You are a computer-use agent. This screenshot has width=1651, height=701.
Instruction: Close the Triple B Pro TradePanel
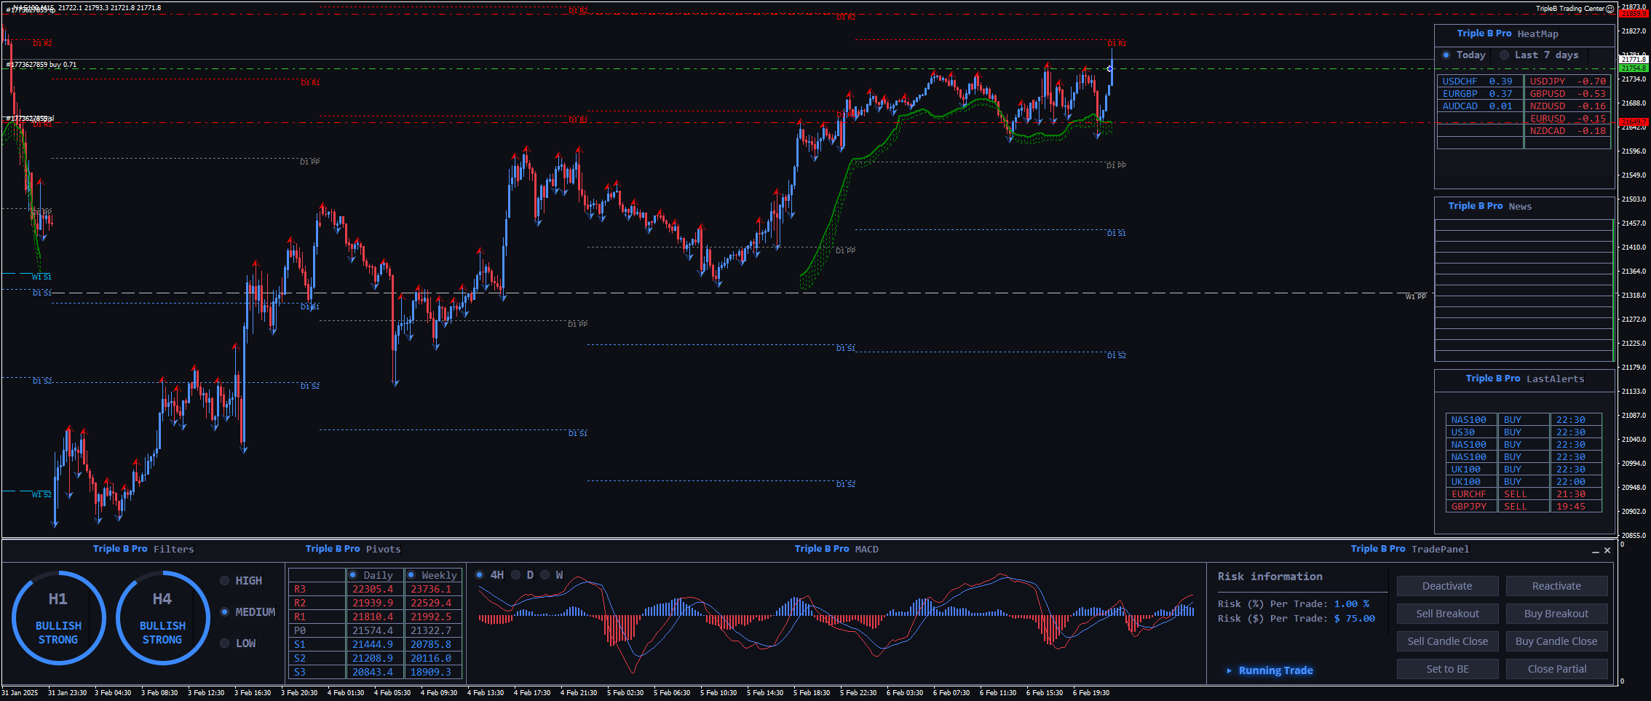pos(1607,550)
